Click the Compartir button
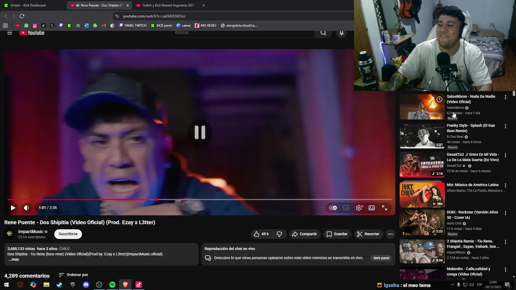Image resolution: width=516 pixels, height=290 pixels. [304, 234]
